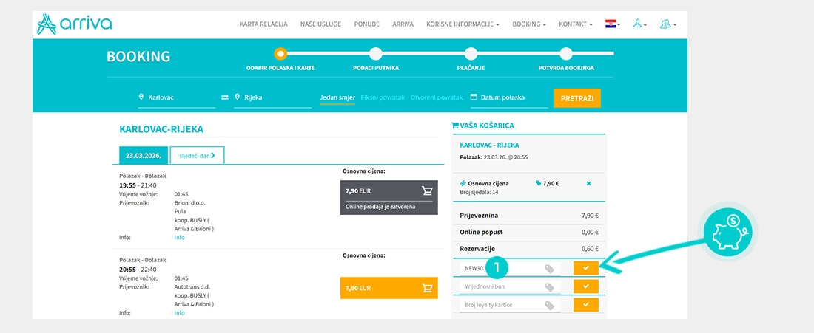Remove Osnovna cijena ticket from cart
Screen dimensions: 814x333
click(x=588, y=183)
